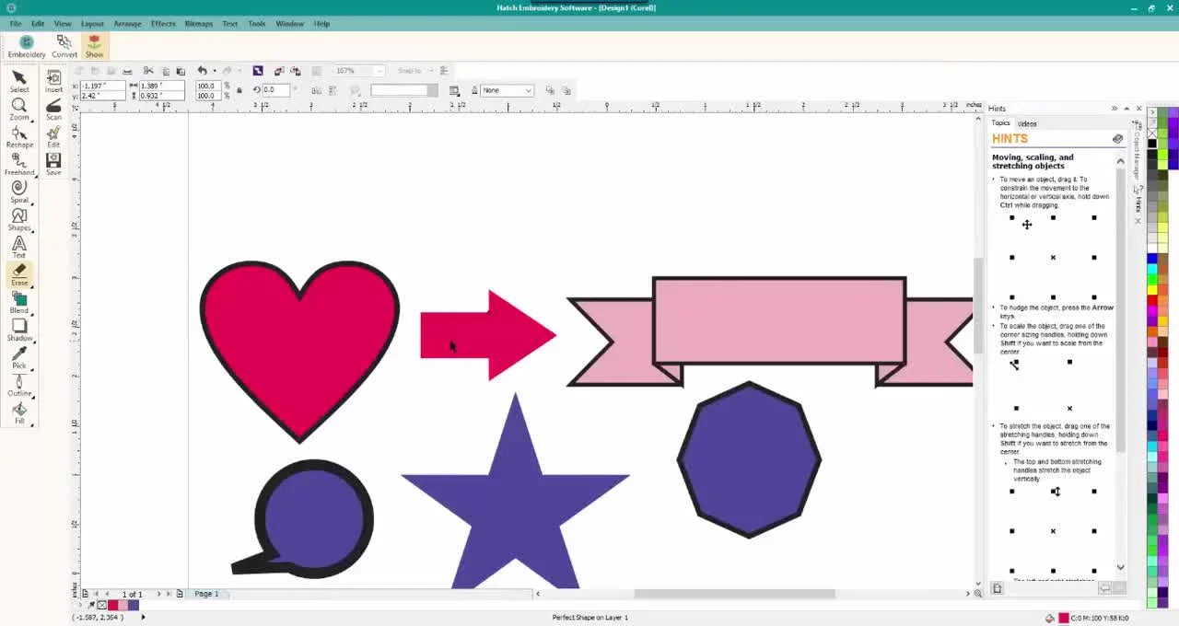The image size is (1179, 626).
Task: Choose the Reshape tool
Action: coord(19,137)
